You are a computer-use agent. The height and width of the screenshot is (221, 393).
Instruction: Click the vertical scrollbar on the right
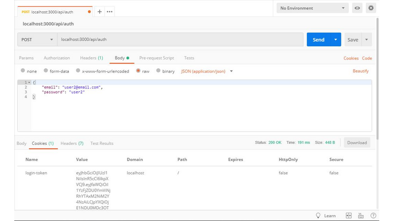coord(377,79)
